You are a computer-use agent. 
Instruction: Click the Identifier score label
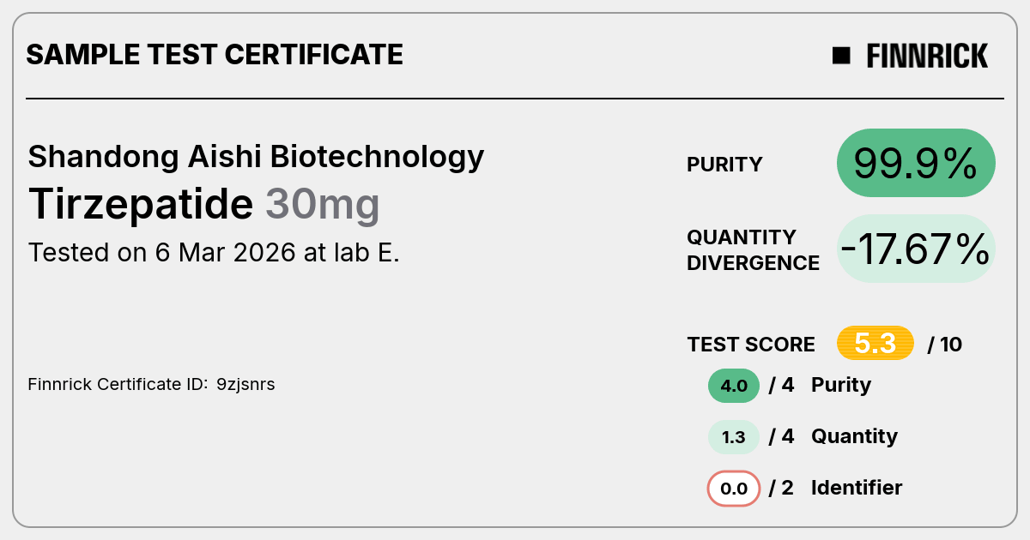pos(857,488)
